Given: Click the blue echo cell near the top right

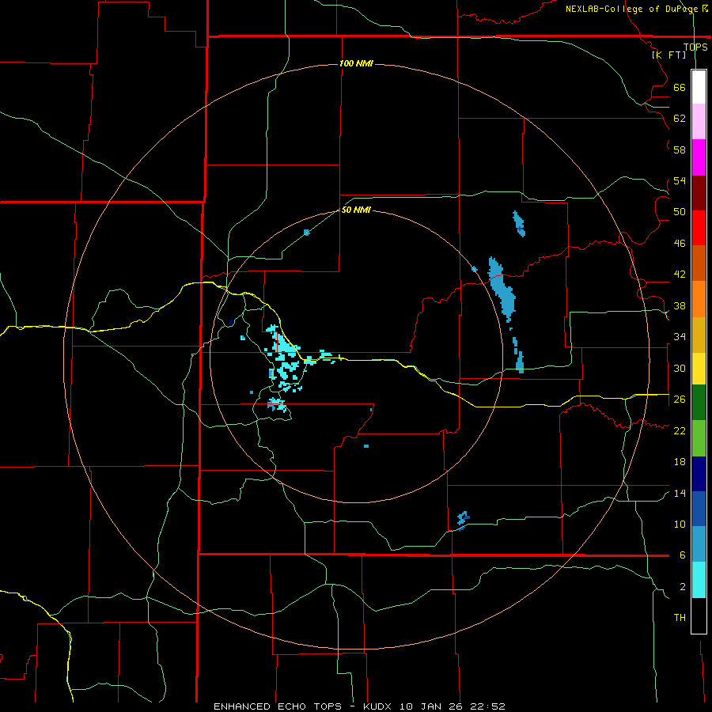Looking at the screenshot, I should 519,224.
